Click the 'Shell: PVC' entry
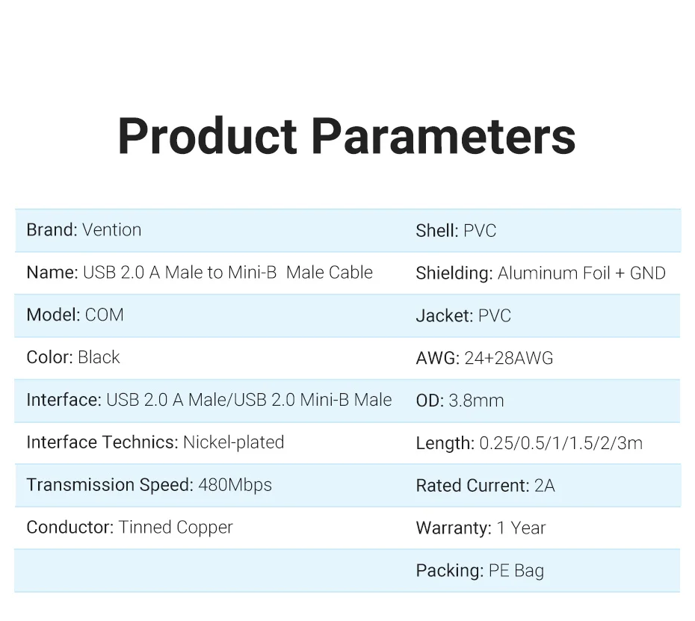 [x=456, y=231]
